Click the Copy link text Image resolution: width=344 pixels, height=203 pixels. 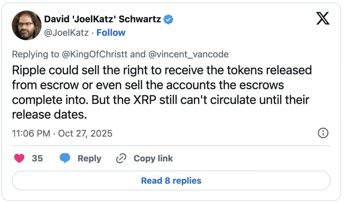pyautogui.click(x=153, y=158)
